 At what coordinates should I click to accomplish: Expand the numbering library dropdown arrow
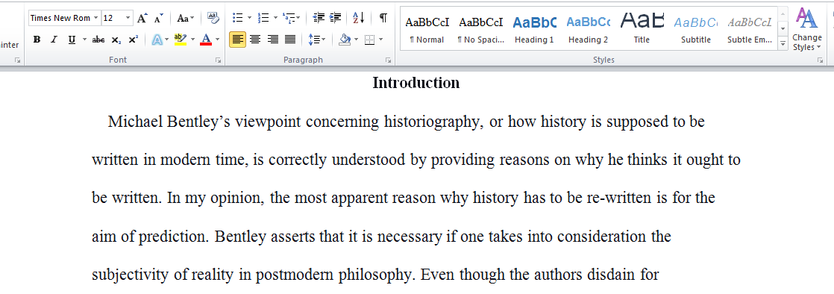point(275,18)
